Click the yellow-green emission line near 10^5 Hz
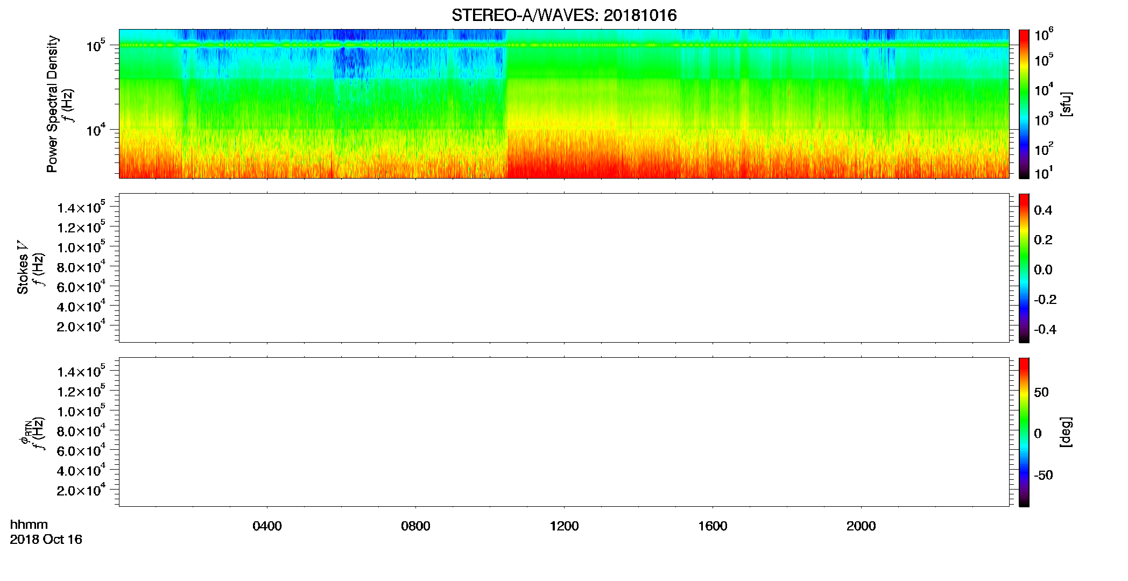The image size is (1128, 581). [x=564, y=45]
